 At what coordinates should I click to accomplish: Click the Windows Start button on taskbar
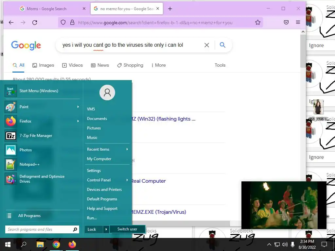(8, 244)
